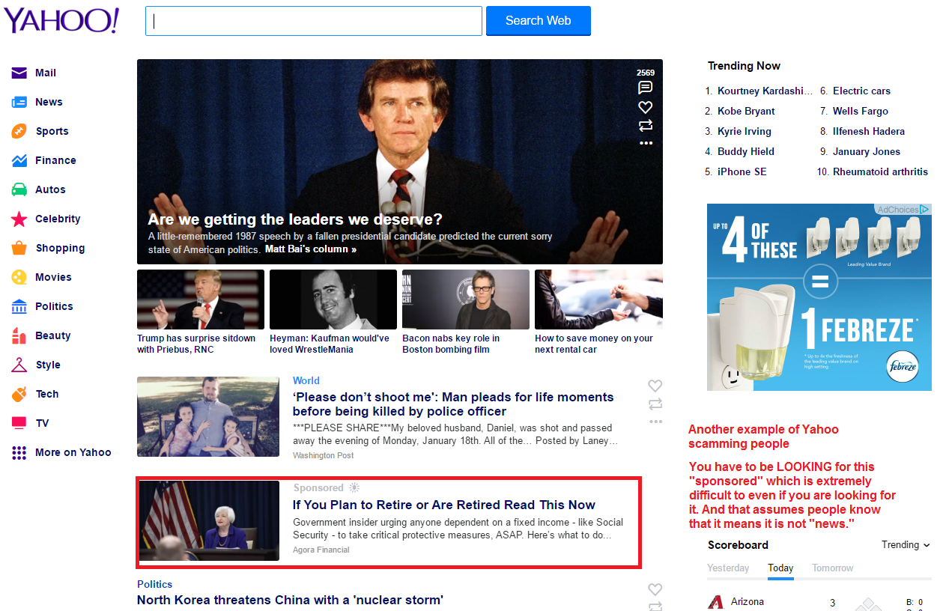Click the 'Agora Financial' source label
The height and width of the screenshot is (611, 943).
coord(321,550)
